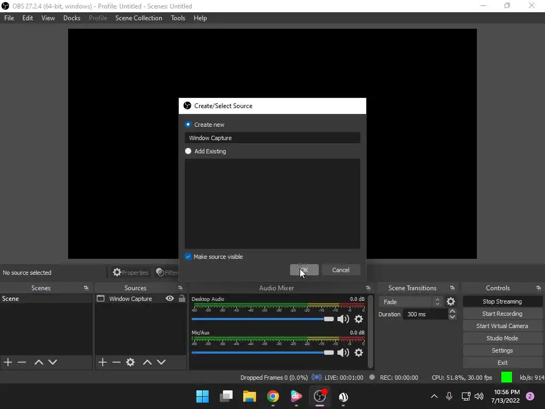Add a new scene with plus icon
545x409 pixels.
[8, 362]
